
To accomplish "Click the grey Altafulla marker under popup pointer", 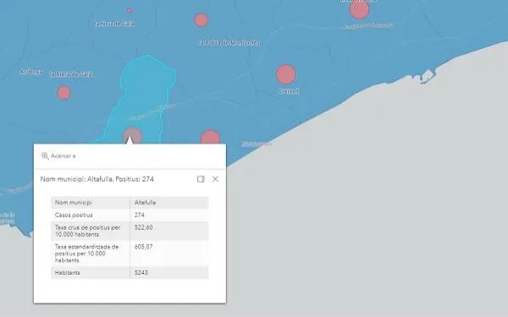I will tap(132, 135).
